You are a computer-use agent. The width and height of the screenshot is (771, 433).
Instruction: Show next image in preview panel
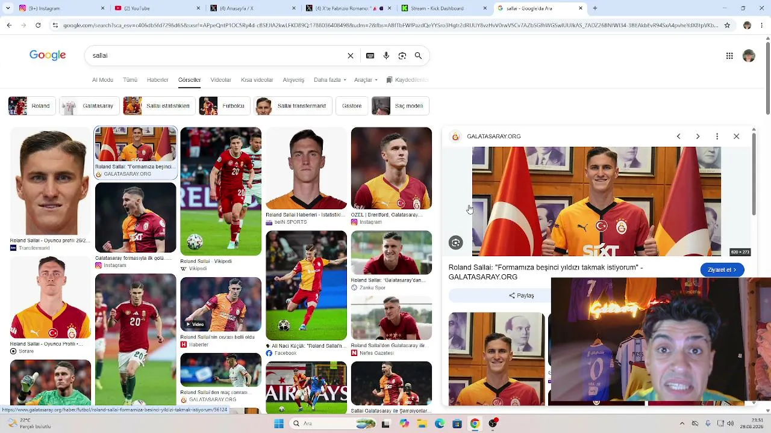click(698, 137)
